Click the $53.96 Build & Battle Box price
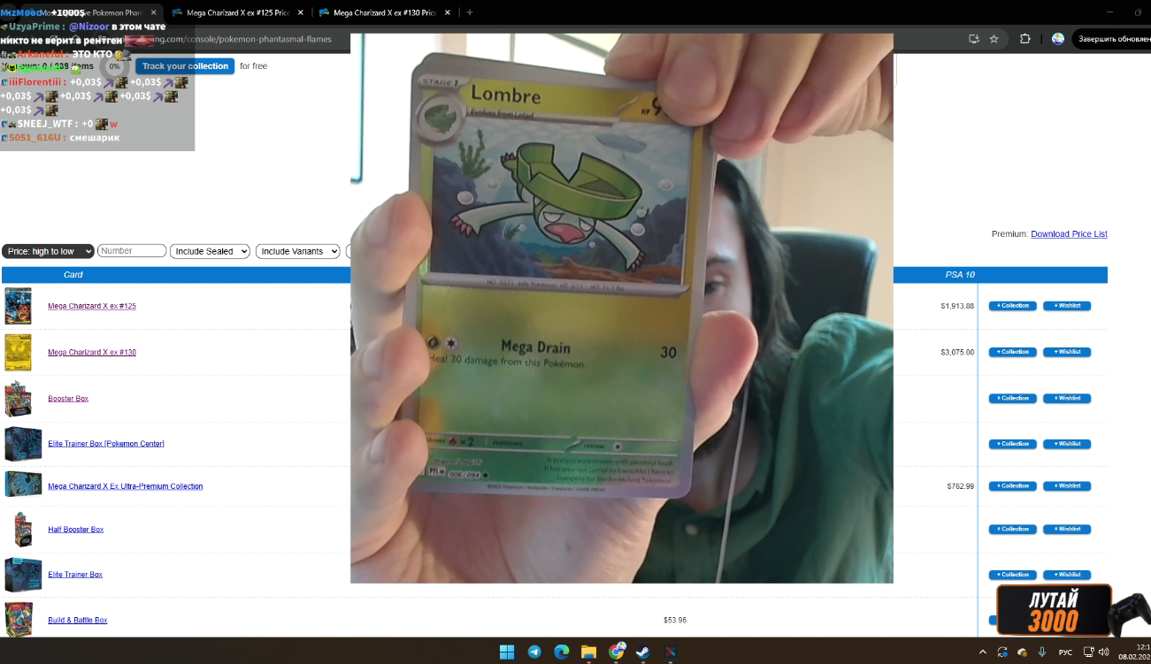The image size is (1151, 664). [x=675, y=621]
